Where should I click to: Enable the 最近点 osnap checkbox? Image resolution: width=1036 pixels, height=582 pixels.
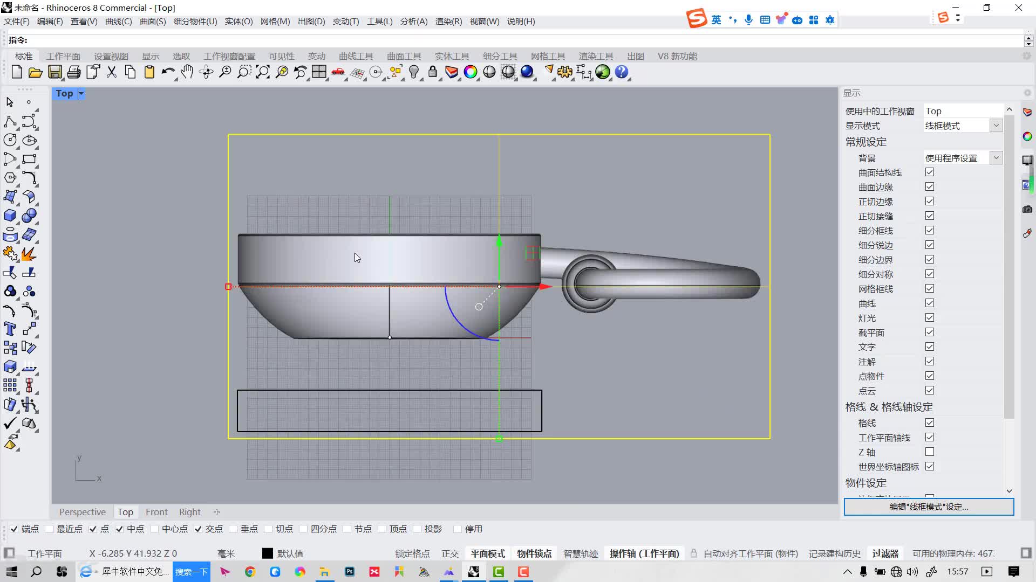point(49,529)
